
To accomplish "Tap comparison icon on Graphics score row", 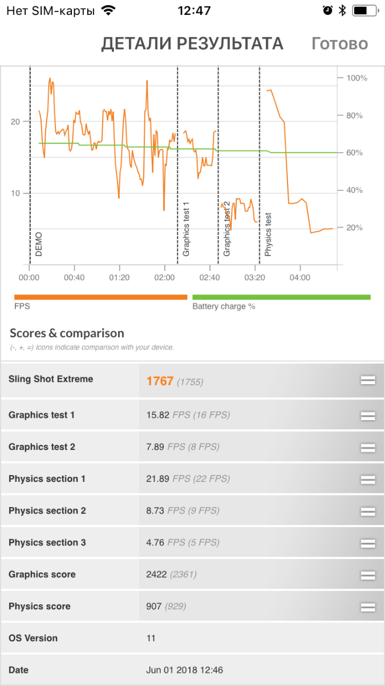I will point(368,575).
